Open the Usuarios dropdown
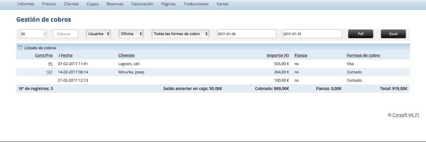This screenshot has width=426, height=142. pos(98,34)
